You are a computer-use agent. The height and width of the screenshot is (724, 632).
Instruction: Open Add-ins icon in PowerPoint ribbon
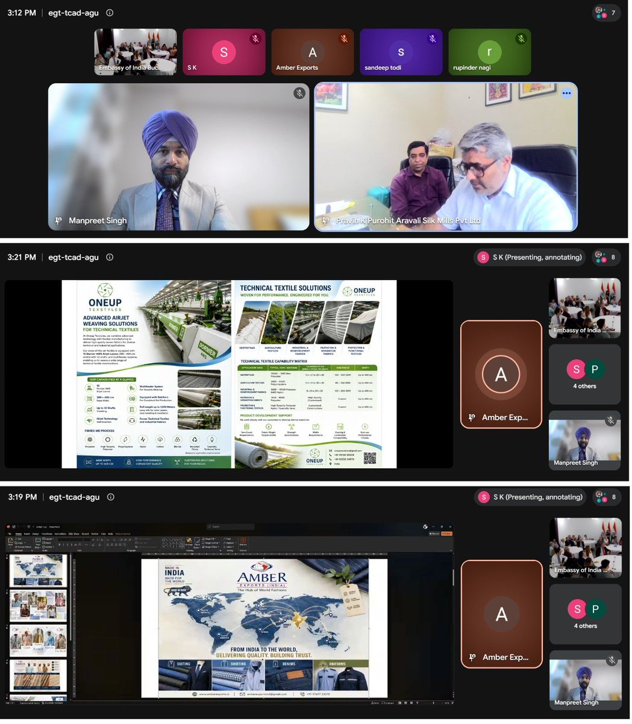pyautogui.click(x=243, y=542)
